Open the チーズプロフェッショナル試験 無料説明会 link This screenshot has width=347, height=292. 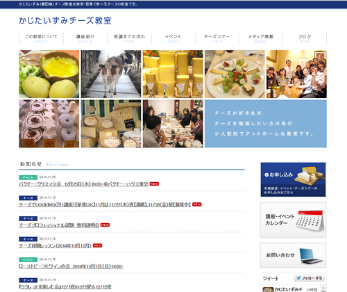coord(59,225)
